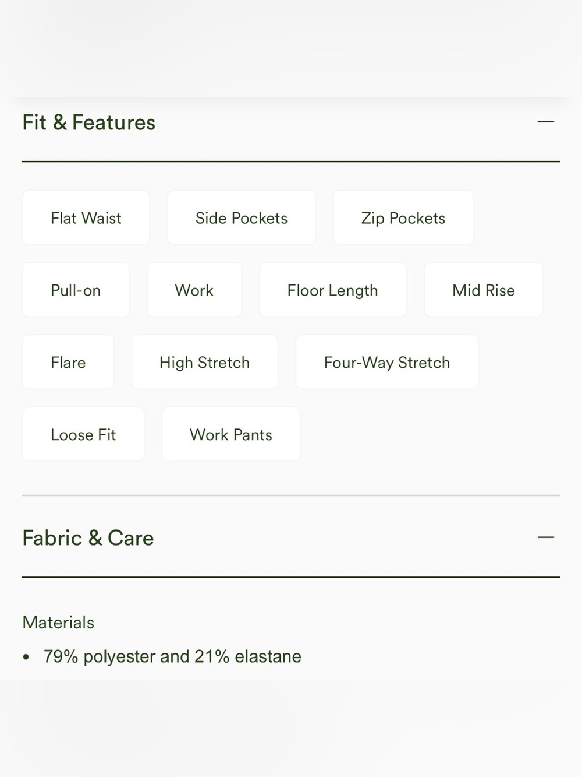Select the Flat Waist tag
The width and height of the screenshot is (582, 777).
[86, 217]
